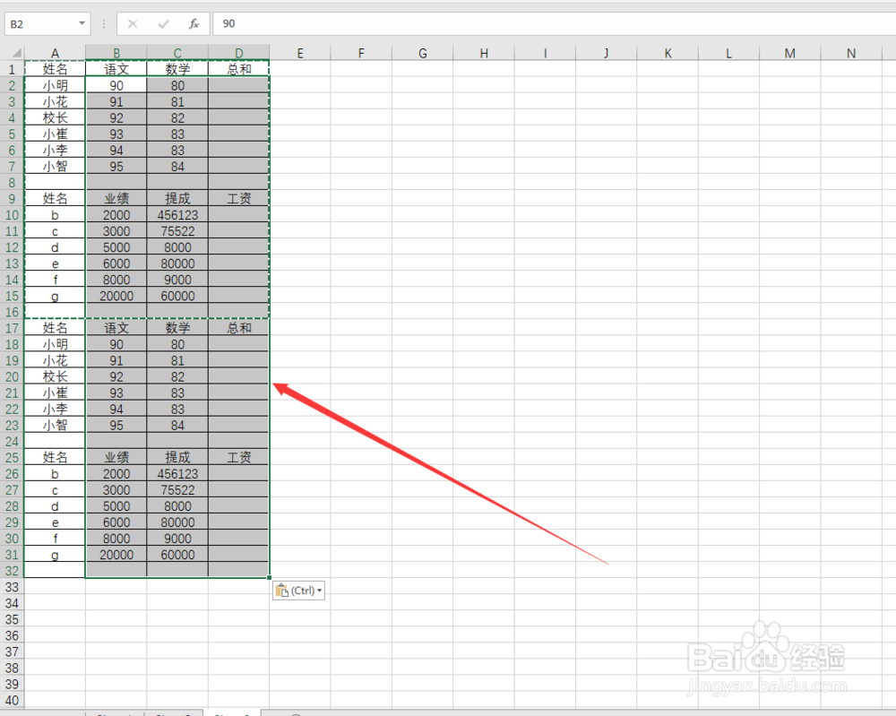Click cell C23 containing 84 in row 23
Viewport: 896px width, 716px height.
coord(177,425)
